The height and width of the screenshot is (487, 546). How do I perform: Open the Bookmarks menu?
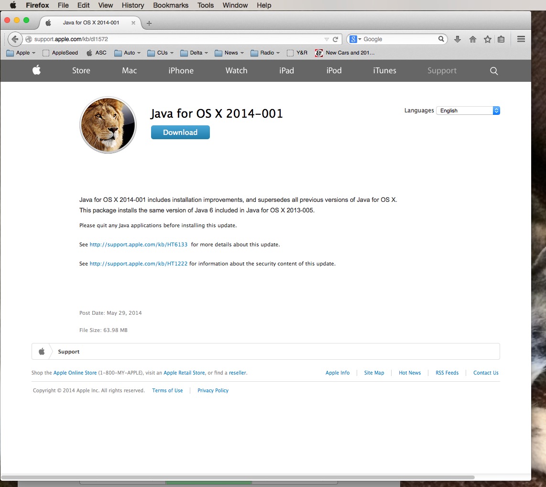point(171,5)
